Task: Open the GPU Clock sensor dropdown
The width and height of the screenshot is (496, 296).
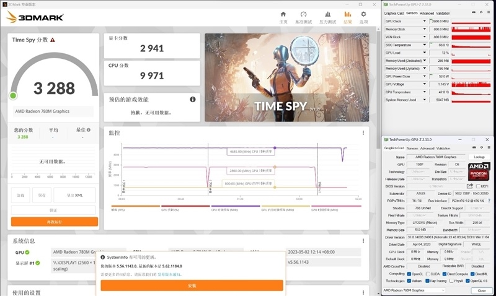Action: click(424, 21)
